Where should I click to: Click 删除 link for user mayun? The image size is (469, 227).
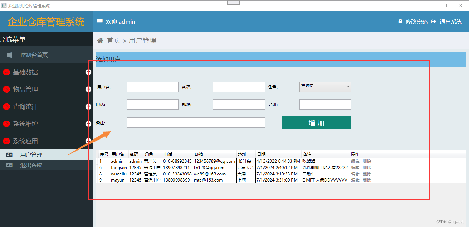367,180
